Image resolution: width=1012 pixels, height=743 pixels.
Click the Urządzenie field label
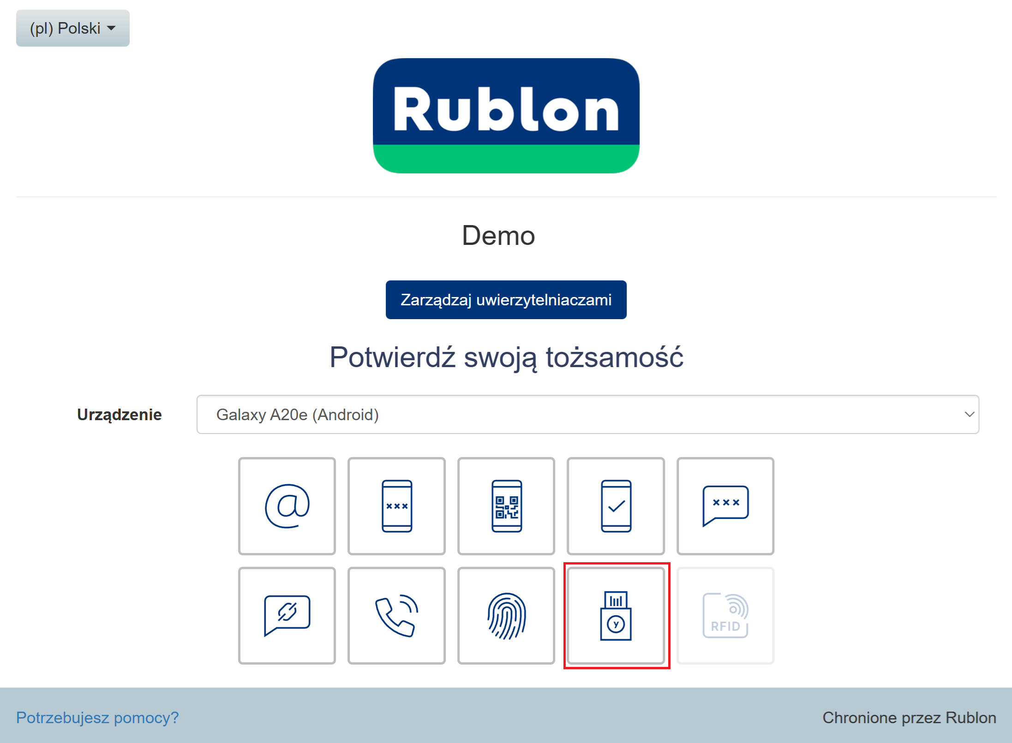click(x=119, y=415)
